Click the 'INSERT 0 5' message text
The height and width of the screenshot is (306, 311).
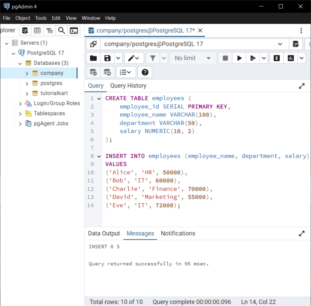[x=104, y=246]
